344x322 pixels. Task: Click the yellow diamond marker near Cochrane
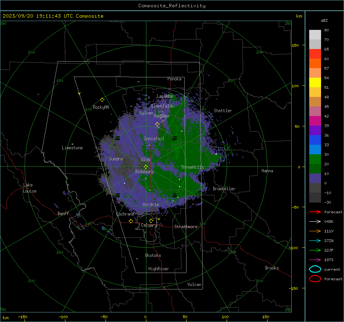(x=131, y=221)
